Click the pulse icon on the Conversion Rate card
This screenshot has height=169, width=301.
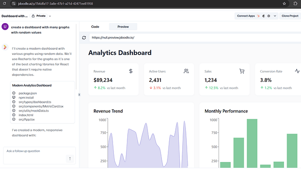click(x=297, y=71)
